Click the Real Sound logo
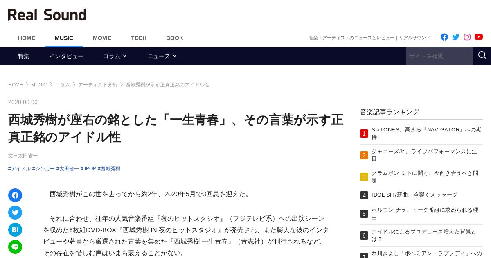This screenshot has height=258, width=491. tap(47, 15)
